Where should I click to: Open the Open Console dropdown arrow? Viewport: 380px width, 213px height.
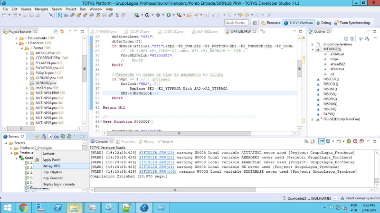tap(343, 141)
